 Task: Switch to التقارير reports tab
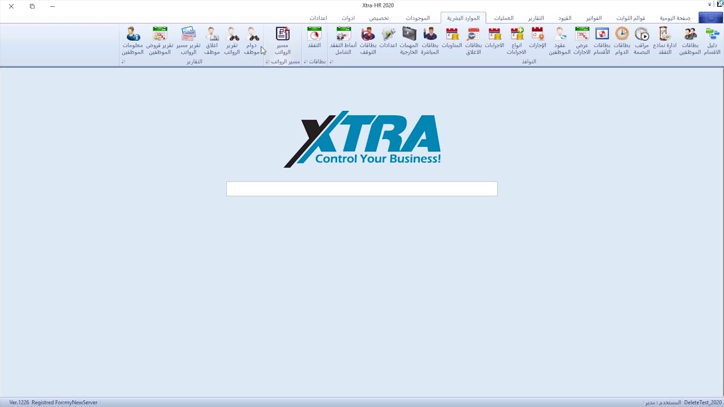536,18
